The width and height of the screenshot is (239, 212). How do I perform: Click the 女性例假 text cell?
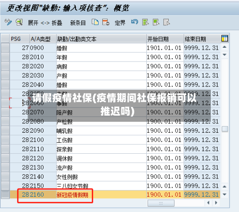101,177
